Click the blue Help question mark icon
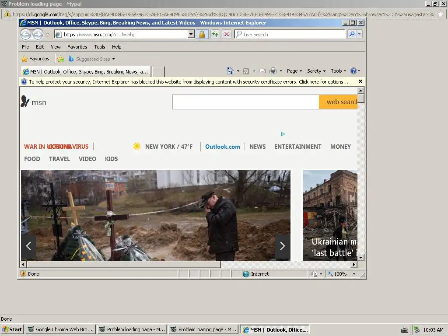Image resolution: width=448 pixels, height=336 pixels. (x=353, y=71)
